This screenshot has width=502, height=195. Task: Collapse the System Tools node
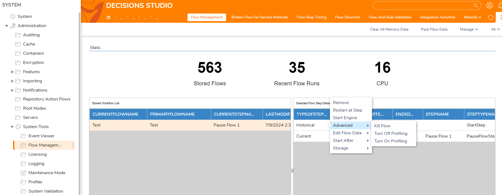[x=12, y=127]
